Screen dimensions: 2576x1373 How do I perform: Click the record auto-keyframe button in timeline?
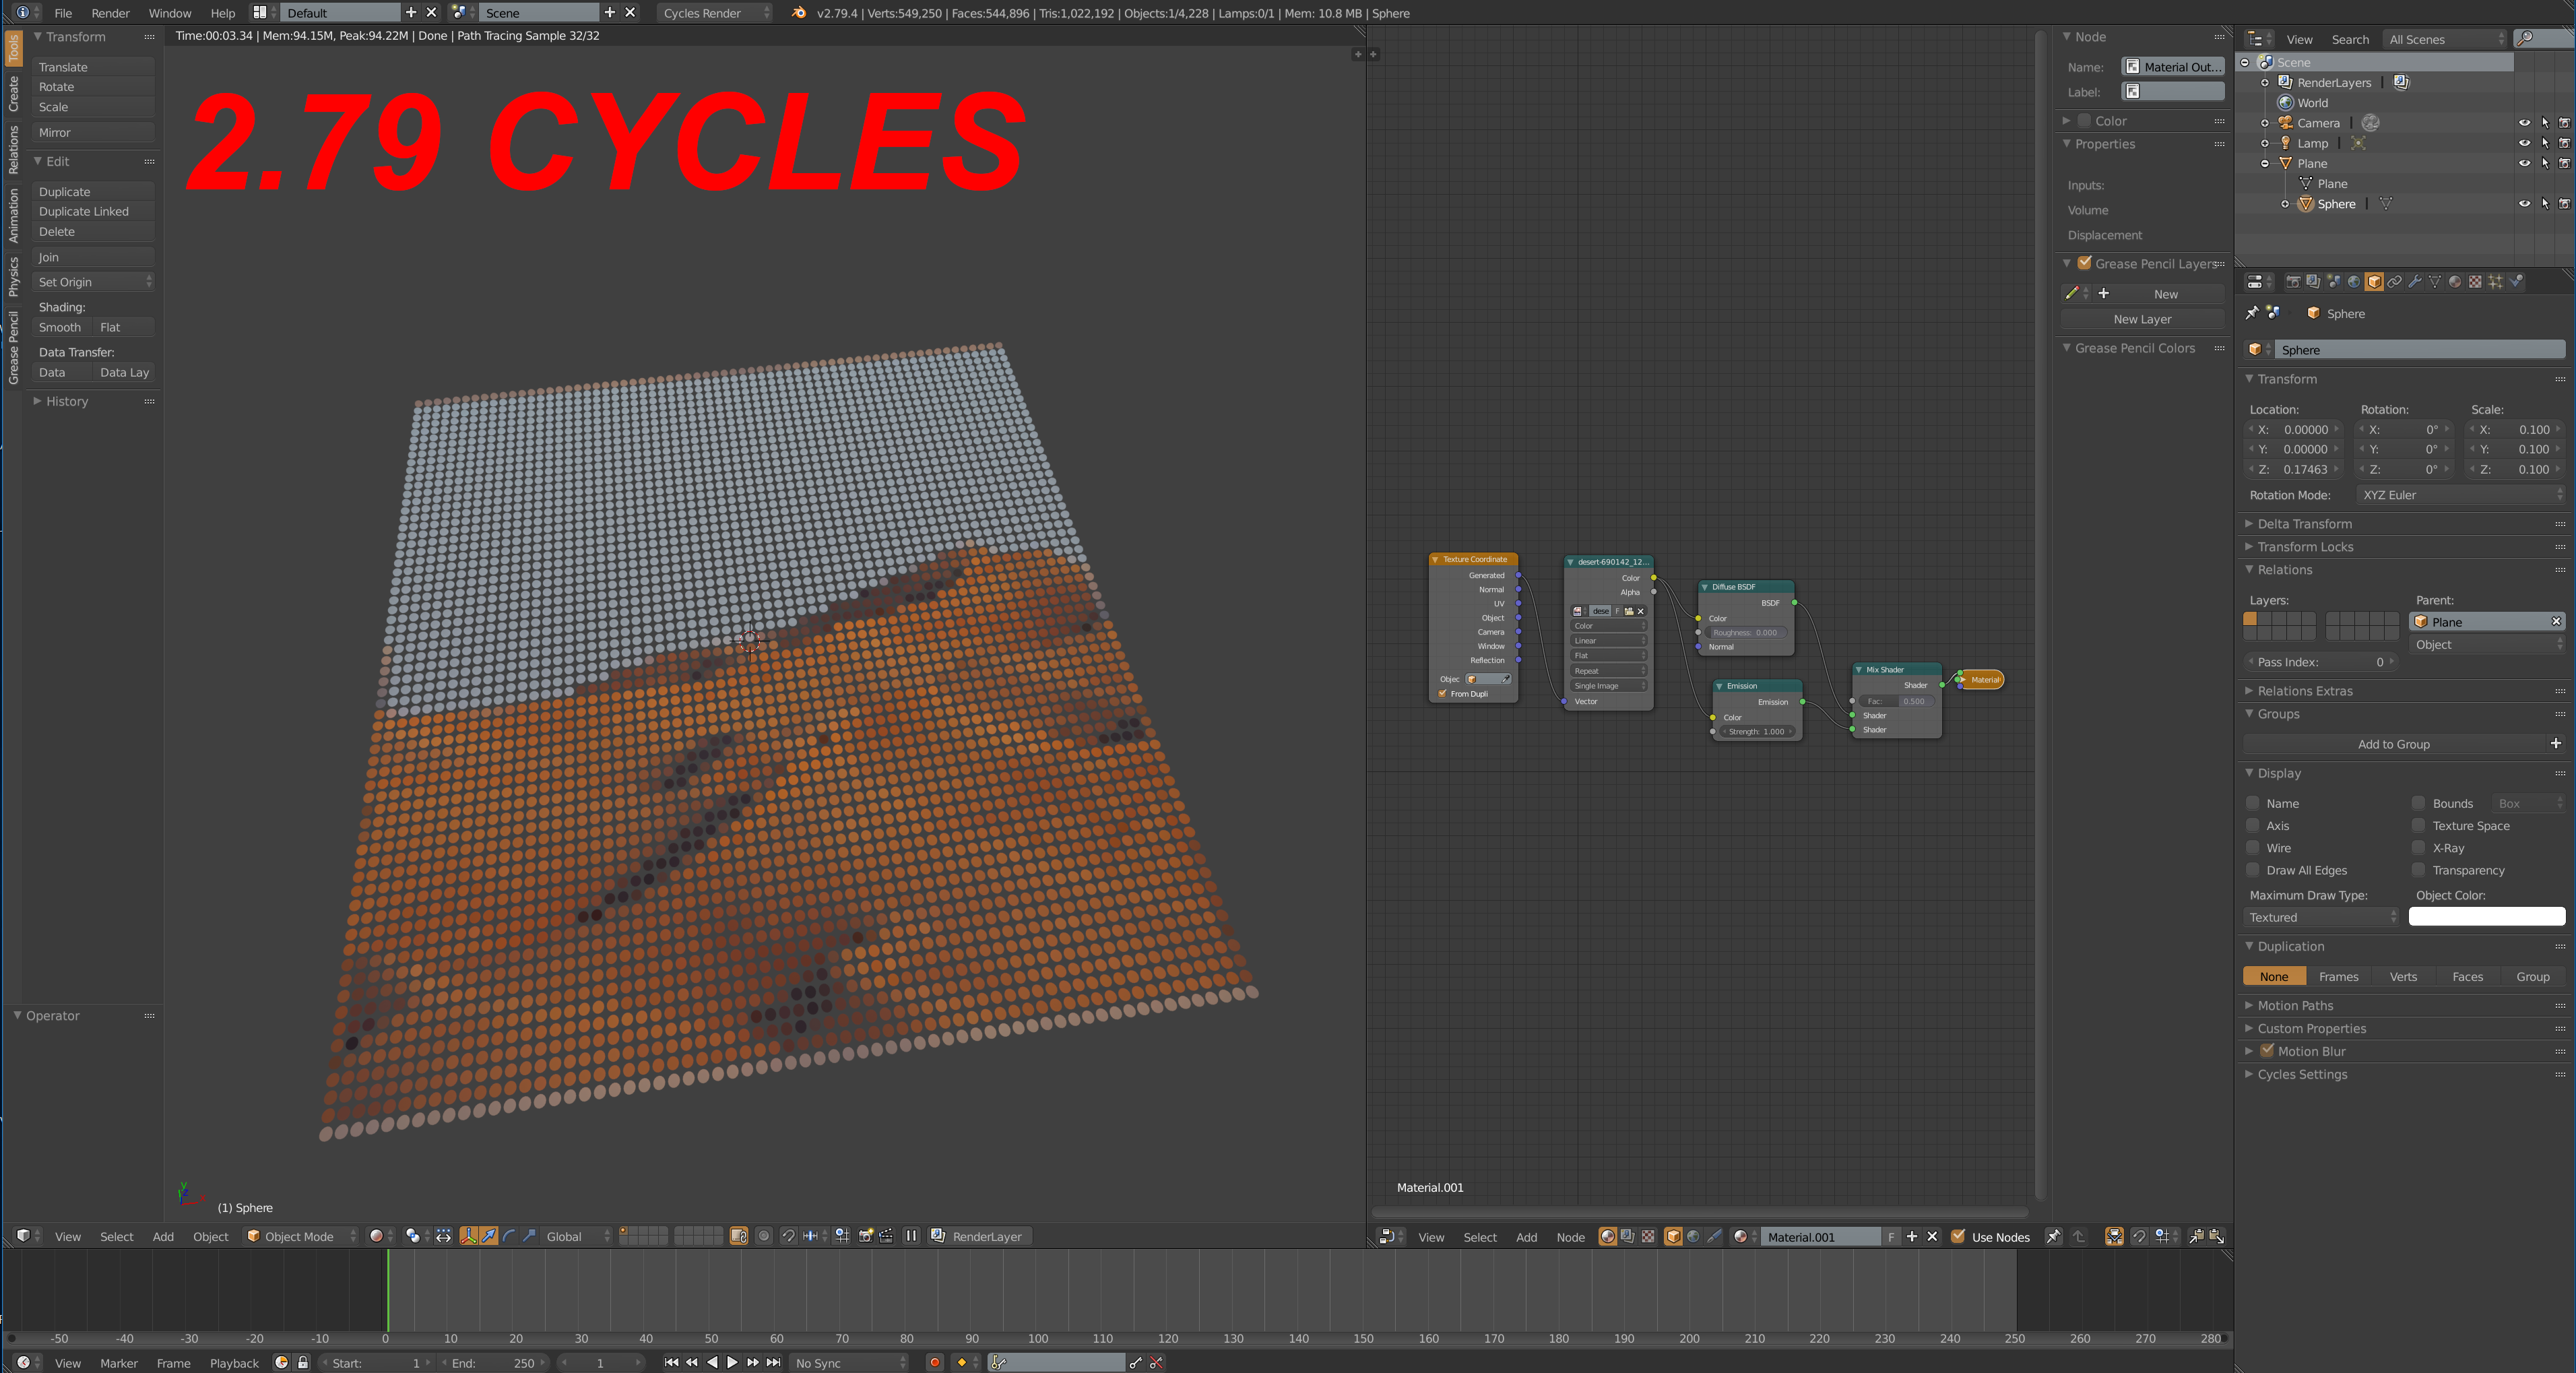pyautogui.click(x=934, y=1362)
